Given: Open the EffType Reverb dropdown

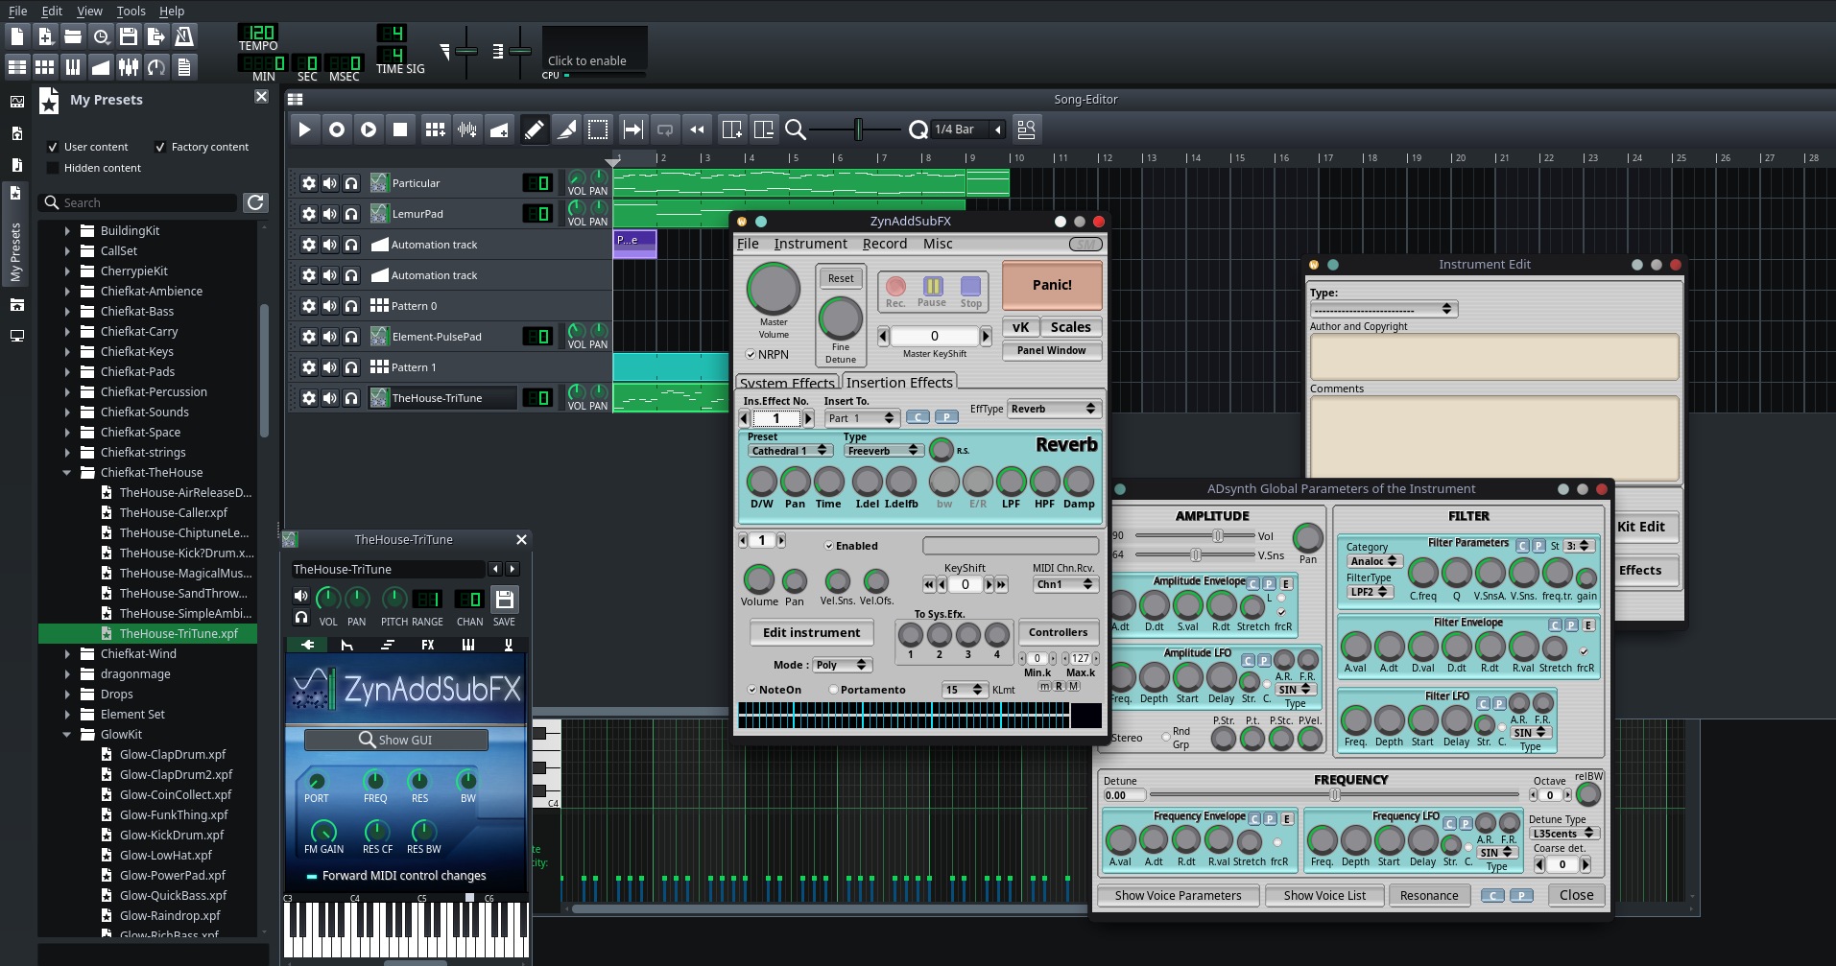Looking at the screenshot, I should pos(1053,409).
